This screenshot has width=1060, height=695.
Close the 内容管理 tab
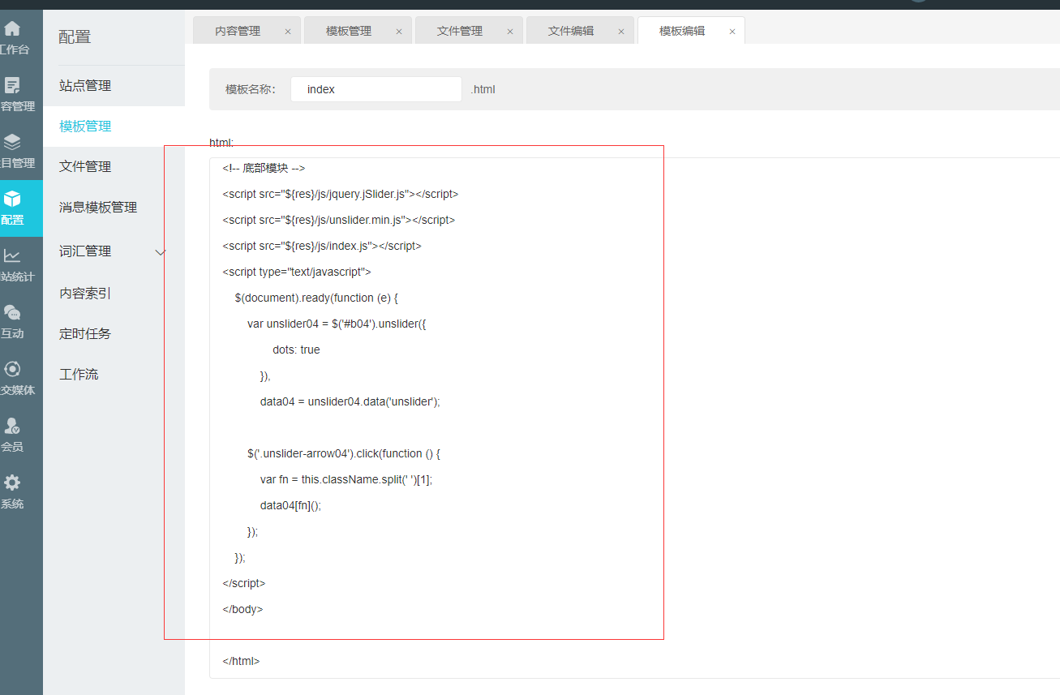[x=288, y=32]
